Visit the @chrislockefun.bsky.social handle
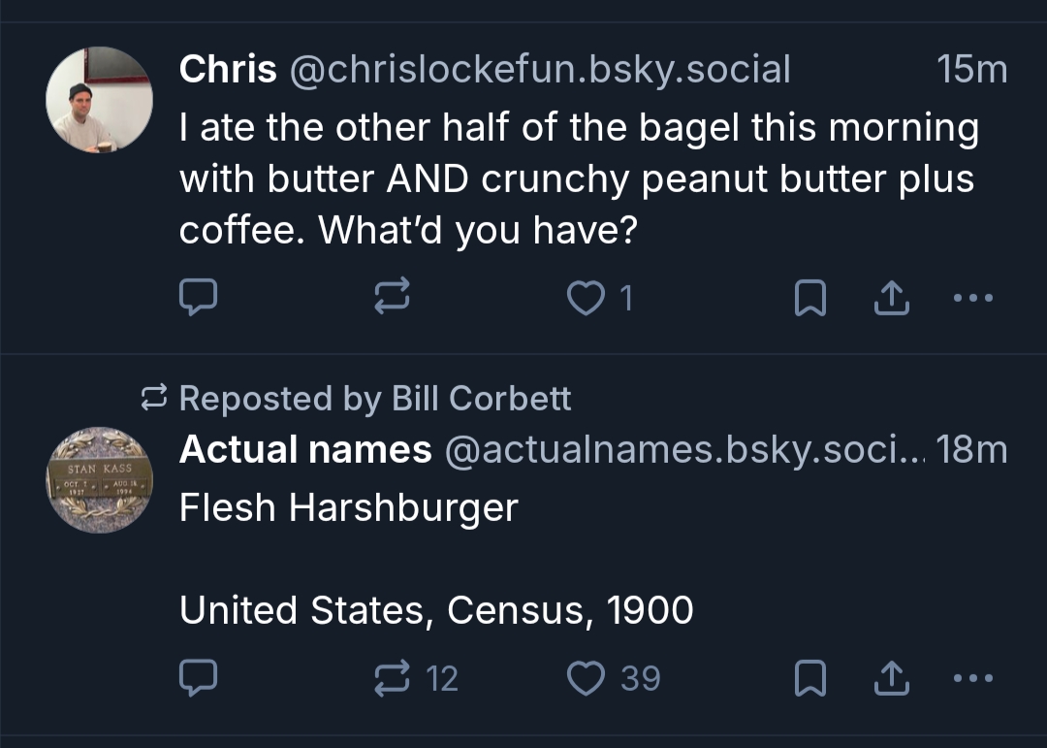Viewport: 1047px width, 748px height. tap(540, 70)
